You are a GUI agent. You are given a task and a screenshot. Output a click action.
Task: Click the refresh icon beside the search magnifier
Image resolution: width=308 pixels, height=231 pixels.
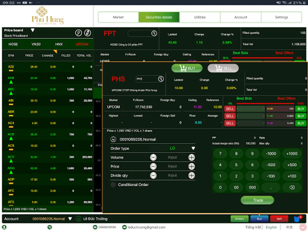click(87, 33)
